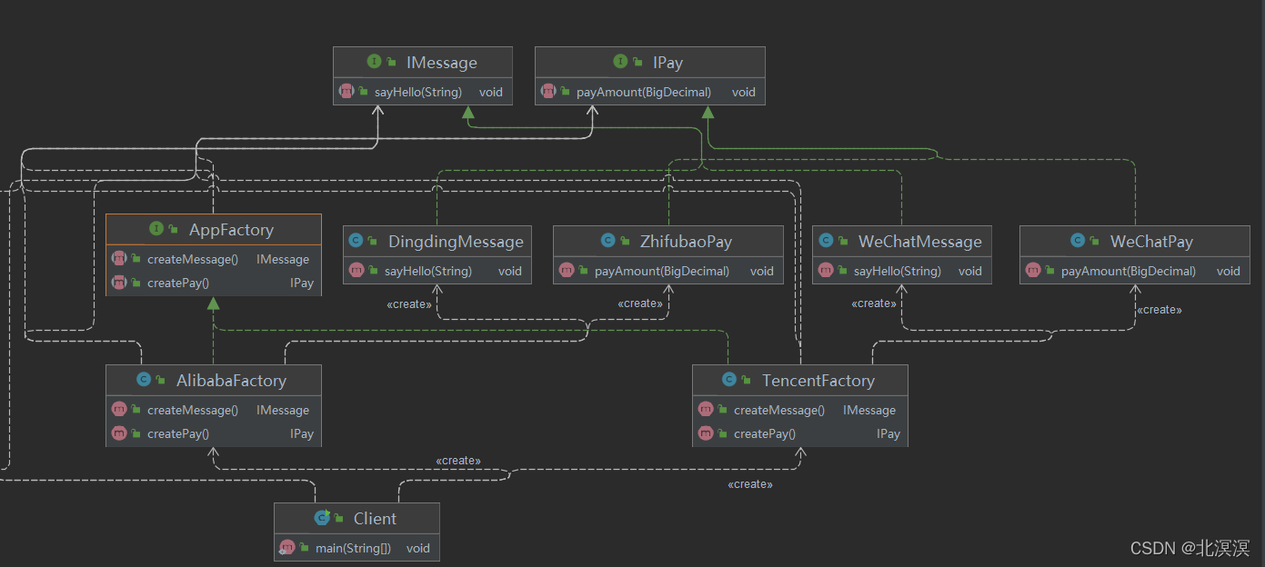Click «create» label below AlibabaFactory
The image size is (1265, 567).
point(458,461)
